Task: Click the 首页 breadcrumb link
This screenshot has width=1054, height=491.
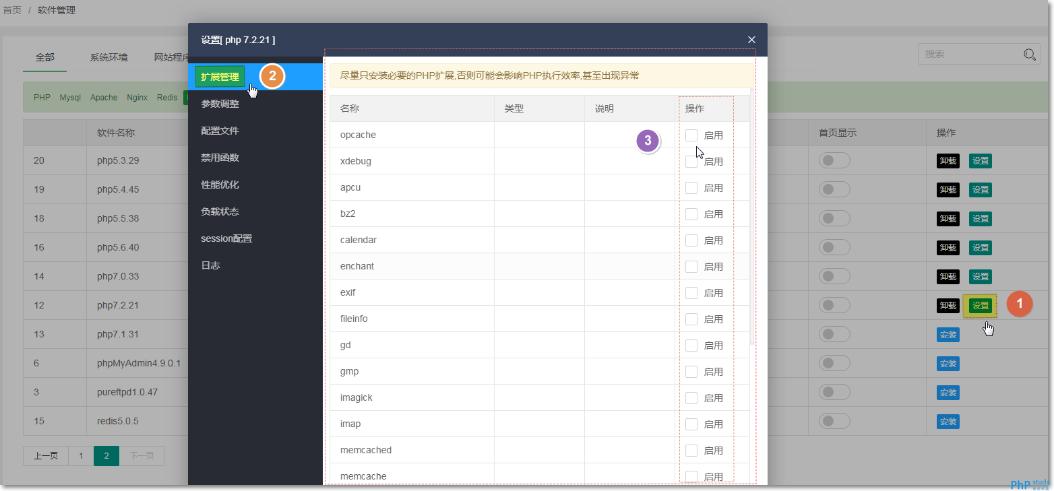Action: tap(12, 10)
